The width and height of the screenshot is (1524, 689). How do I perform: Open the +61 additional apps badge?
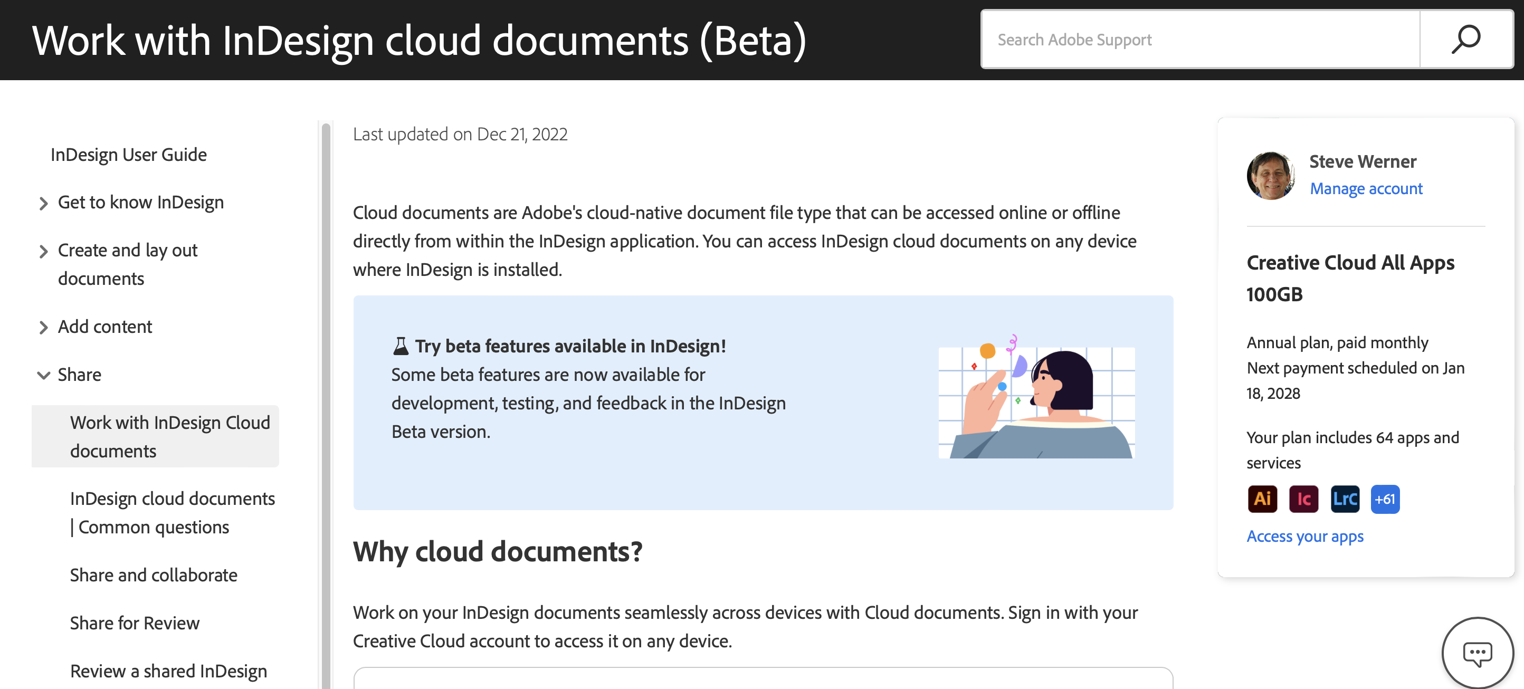point(1385,499)
